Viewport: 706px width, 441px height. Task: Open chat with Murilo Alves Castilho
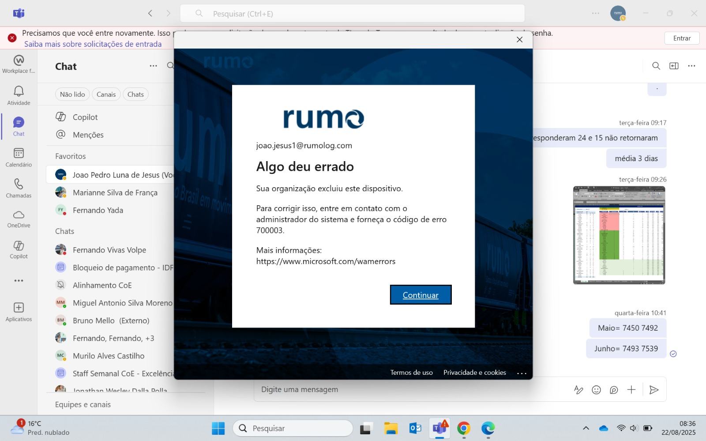point(110,356)
